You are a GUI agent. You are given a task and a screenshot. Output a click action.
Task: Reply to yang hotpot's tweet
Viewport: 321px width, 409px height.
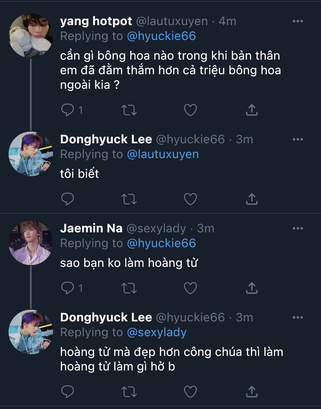pyautogui.click(x=68, y=110)
